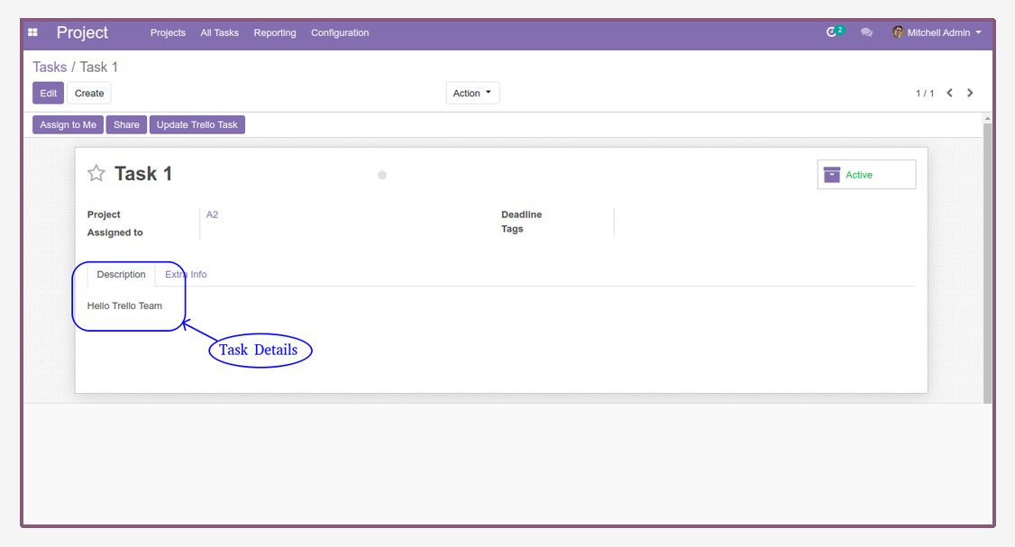Click Mitchell Admin avatar picture
The image size is (1015, 547).
898,32
